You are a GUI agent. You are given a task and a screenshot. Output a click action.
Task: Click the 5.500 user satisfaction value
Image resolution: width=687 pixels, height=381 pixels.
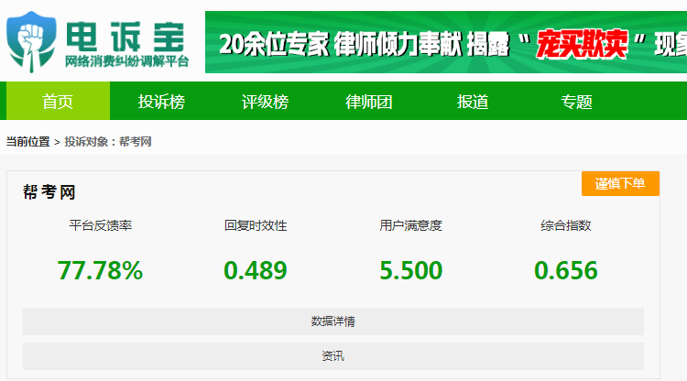coord(411,270)
